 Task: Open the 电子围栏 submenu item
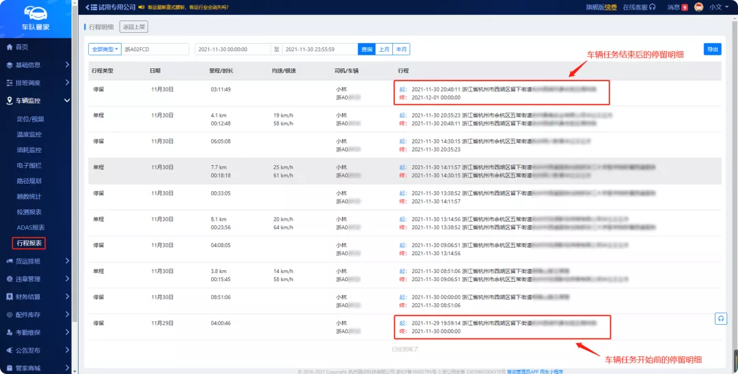(x=29, y=165)
